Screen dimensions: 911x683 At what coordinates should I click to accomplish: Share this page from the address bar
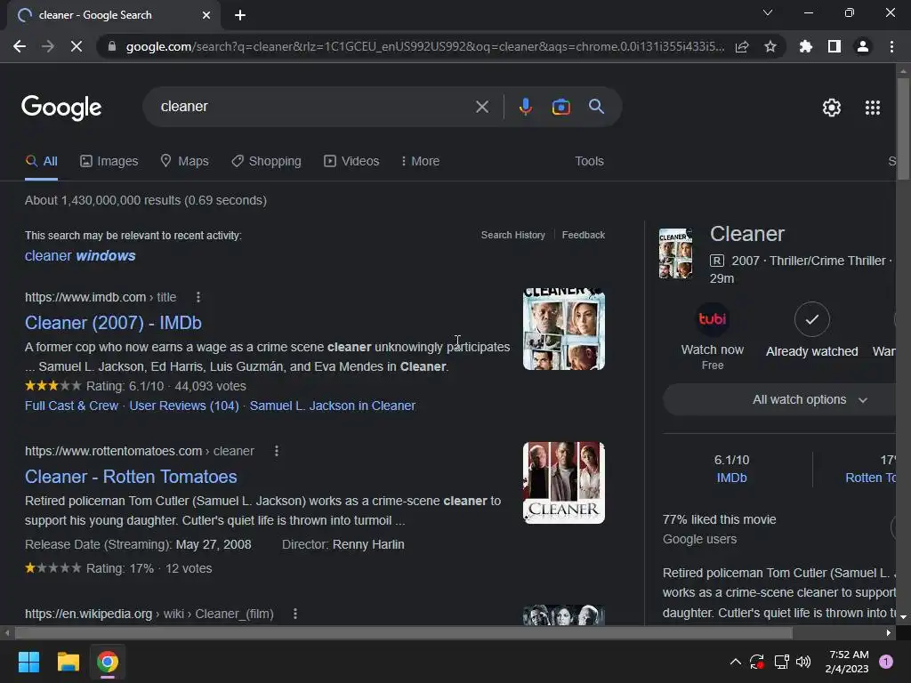(x=742, y=46)
